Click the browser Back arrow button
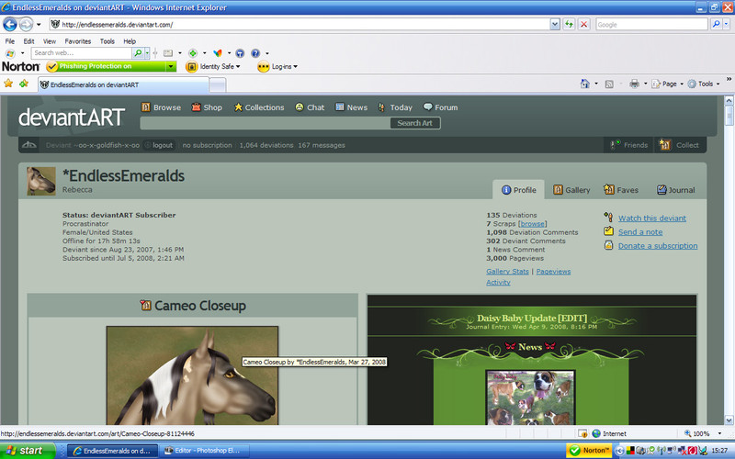Image resolution: width=735 pixels, height=459 pixels. (10, 24)
